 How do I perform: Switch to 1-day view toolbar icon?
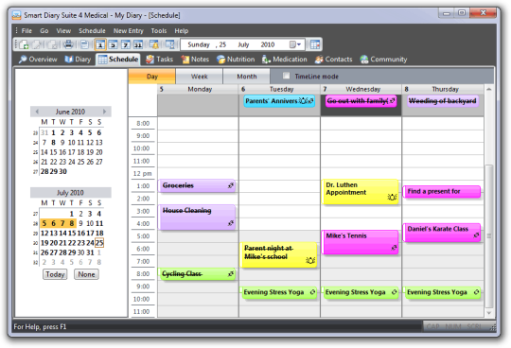coord(100,44)
